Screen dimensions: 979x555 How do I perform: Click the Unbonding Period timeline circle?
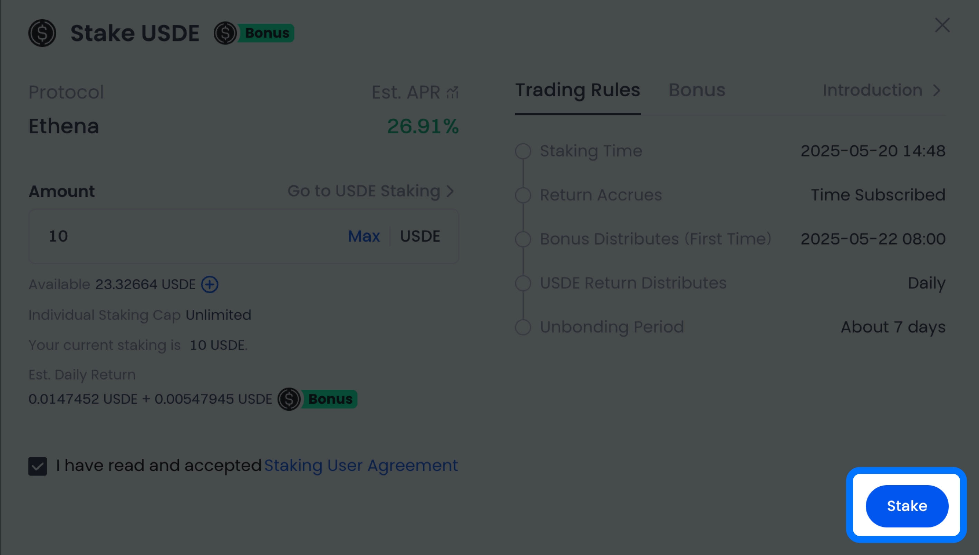(x=523, y=327)
